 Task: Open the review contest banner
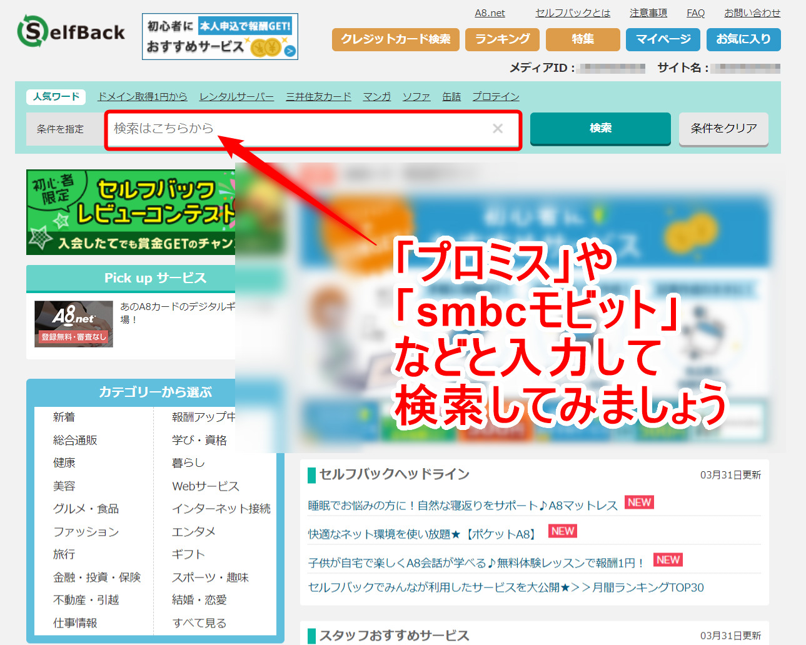click(131, 212)
